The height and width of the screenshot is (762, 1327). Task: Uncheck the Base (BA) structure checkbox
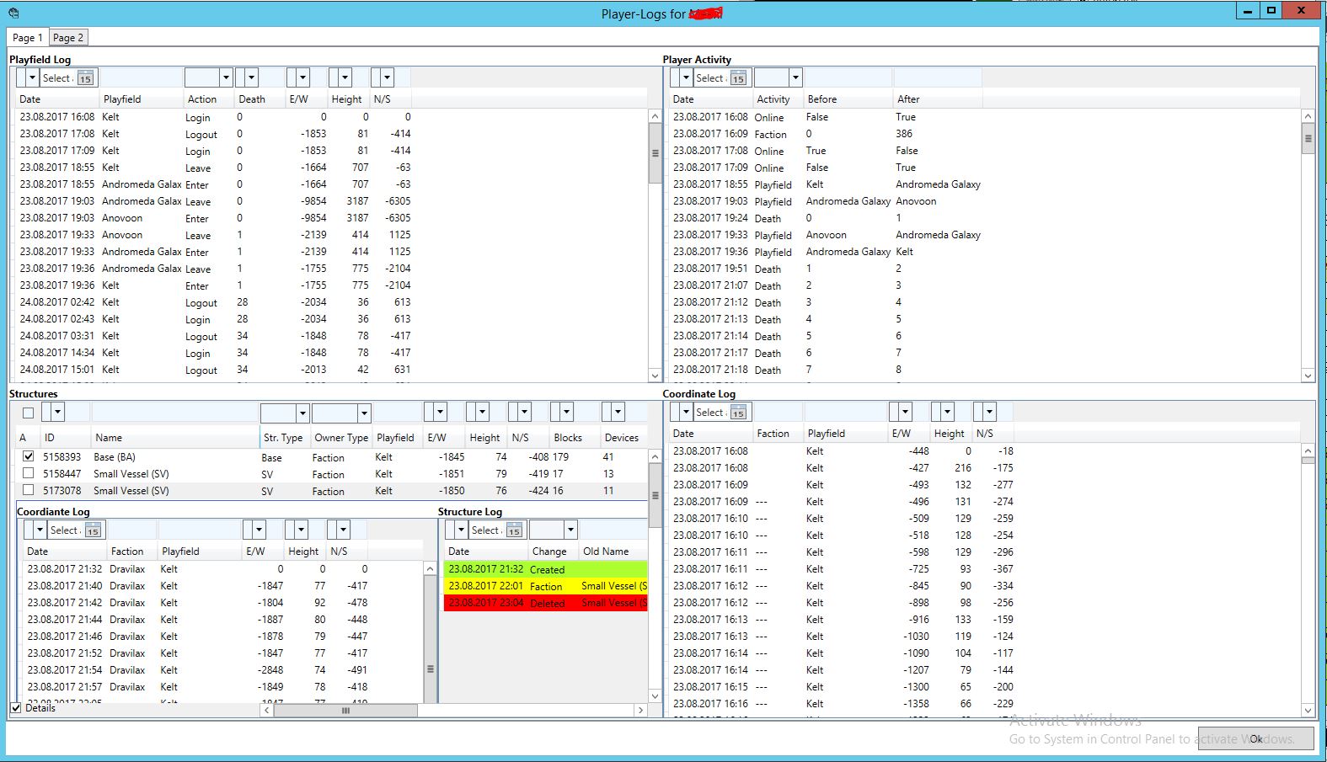29,456
